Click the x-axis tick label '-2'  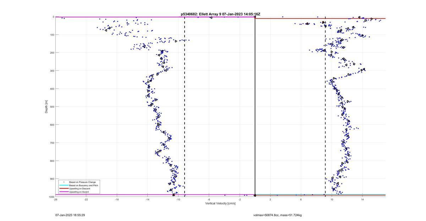240,200
